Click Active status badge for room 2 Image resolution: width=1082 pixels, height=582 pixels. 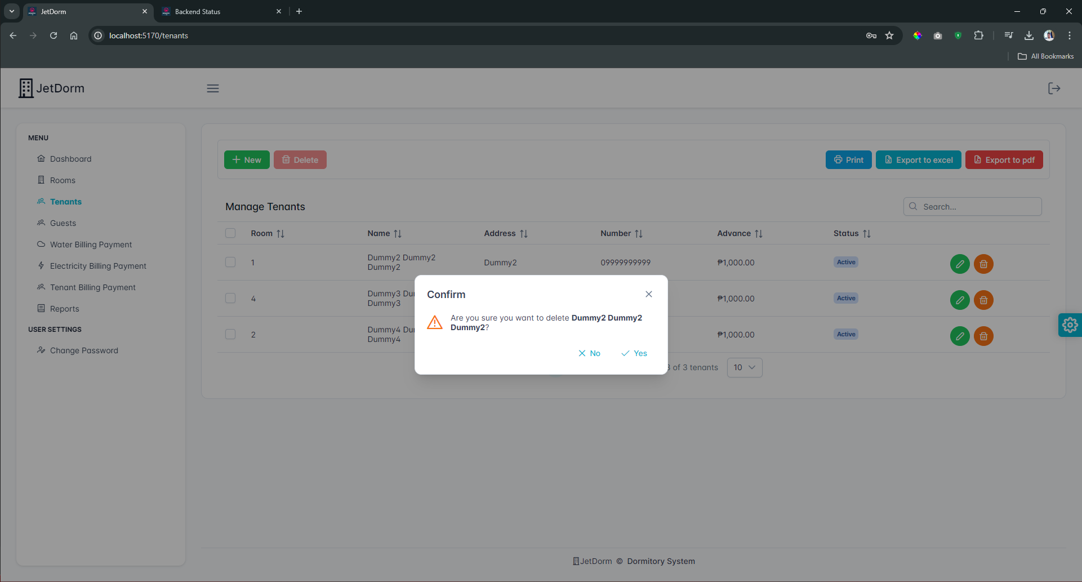tap(846, 334)
